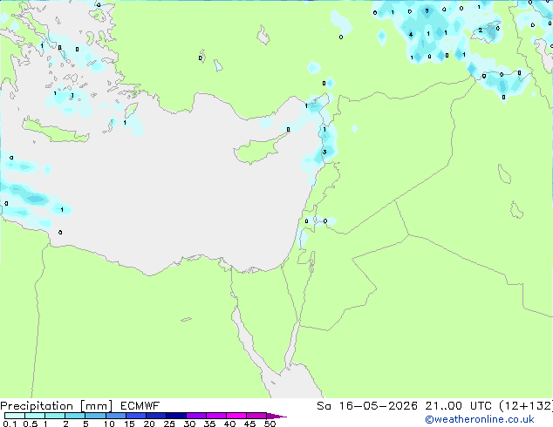Select the '21..00 UTC' time text
Image resolution: width=553 pixels, height=427 pixels.
tap(458, 406)
